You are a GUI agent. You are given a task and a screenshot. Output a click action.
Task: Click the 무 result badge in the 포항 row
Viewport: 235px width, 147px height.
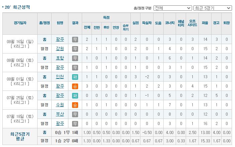pyautogui.click(x=75, y=58)
